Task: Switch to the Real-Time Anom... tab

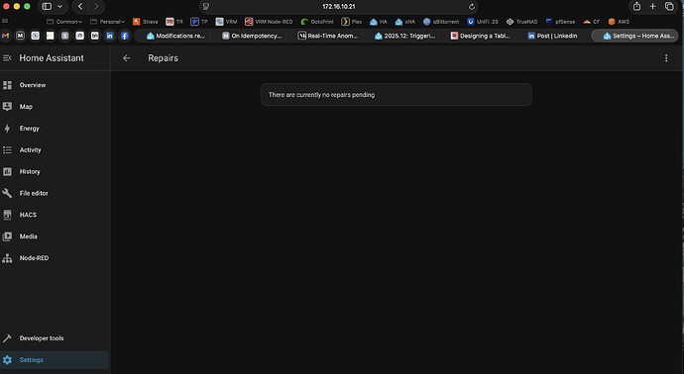Action: [x=328, y=36]
